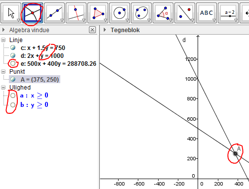249x189 pixels.
Task: Close the Algebra vindue panel
Action: click(92, 30)
